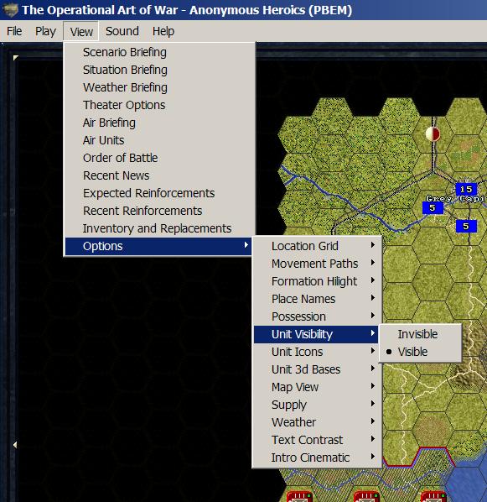Viewport: 487px width, 502px height.
Task: Click the application icon in title bar
Action: point(10,10)
